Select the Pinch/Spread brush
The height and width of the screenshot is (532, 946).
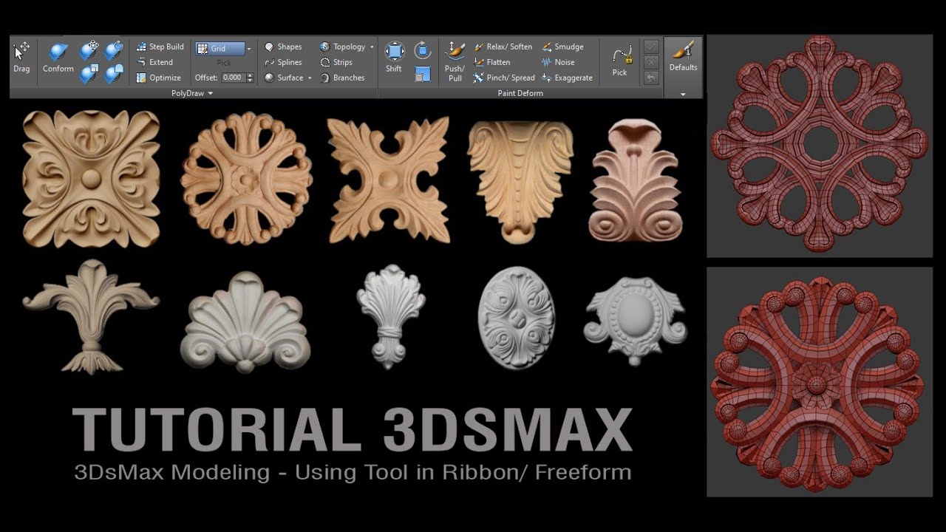[x=504, y=78]
